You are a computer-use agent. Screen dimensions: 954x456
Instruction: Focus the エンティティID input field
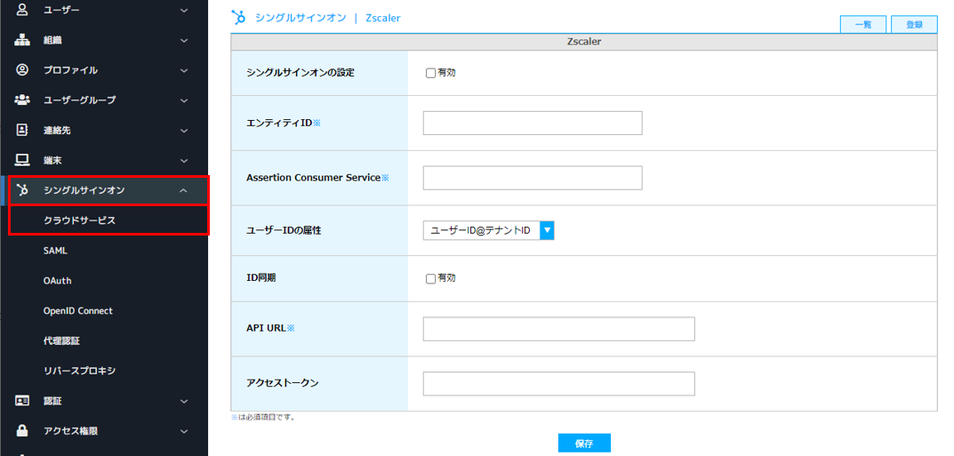pyautogui.click(x=533, y=123)
